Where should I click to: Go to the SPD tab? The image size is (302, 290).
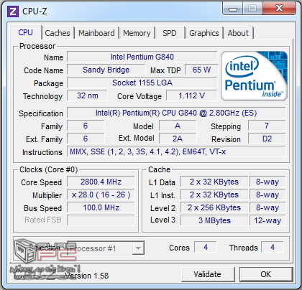point(170,33)
